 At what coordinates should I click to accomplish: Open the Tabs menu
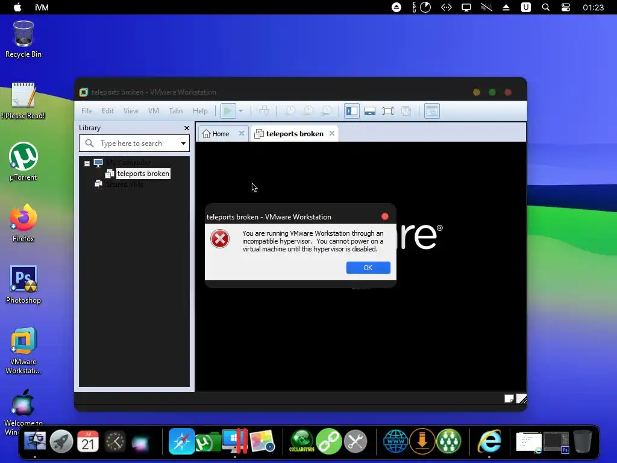[x=176, y=111]
